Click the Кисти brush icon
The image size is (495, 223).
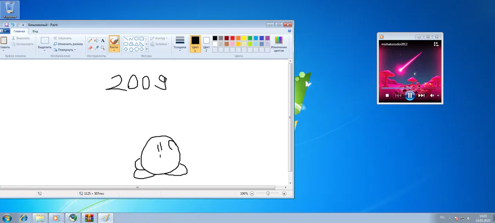[114, 41]
